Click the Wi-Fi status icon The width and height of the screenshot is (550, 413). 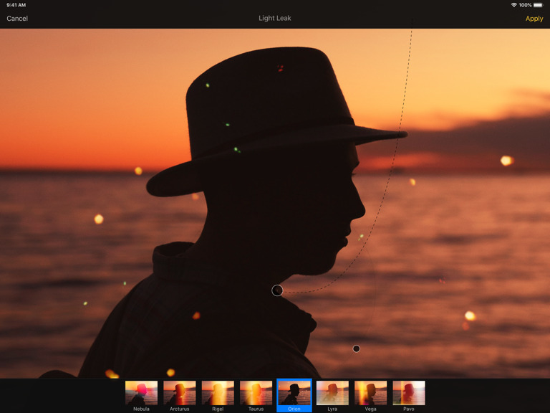513,5
